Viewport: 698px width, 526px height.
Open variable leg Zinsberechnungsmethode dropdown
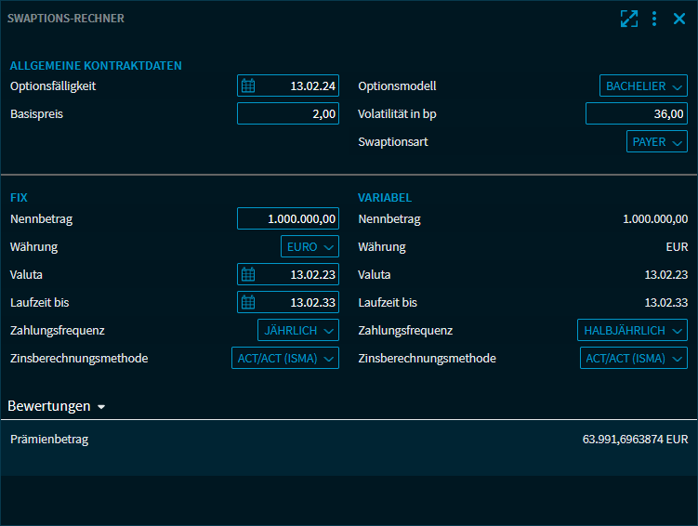click(633, 359)
